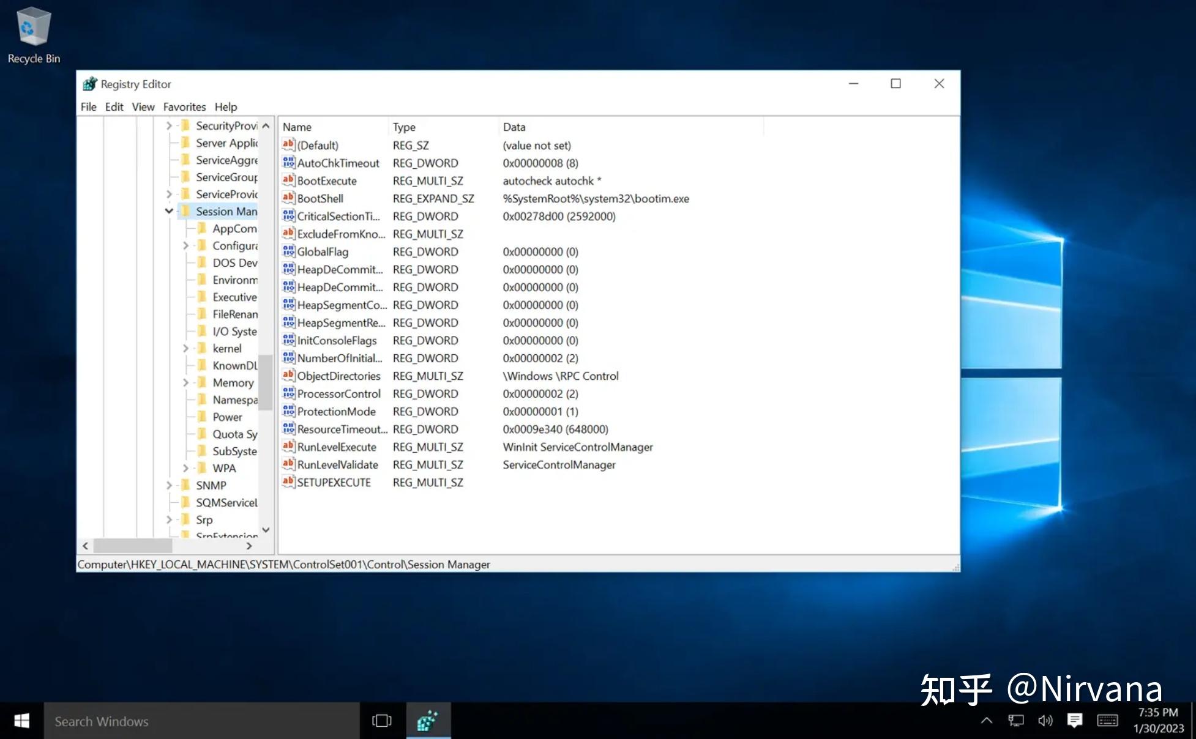Click the Start button
The height and width of the screenshot is (739, 1196).
tap(20, 721)
